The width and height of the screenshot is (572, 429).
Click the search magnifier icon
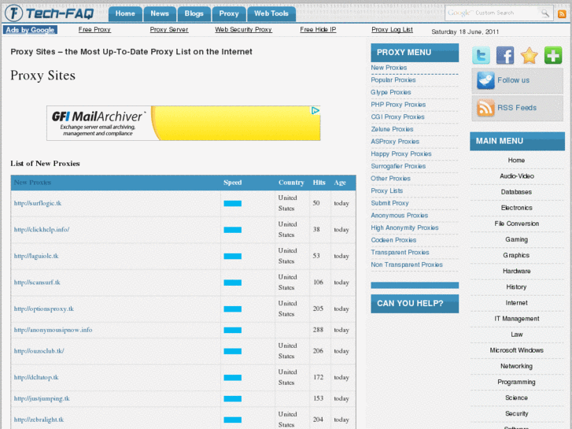[x=545, y=13]
